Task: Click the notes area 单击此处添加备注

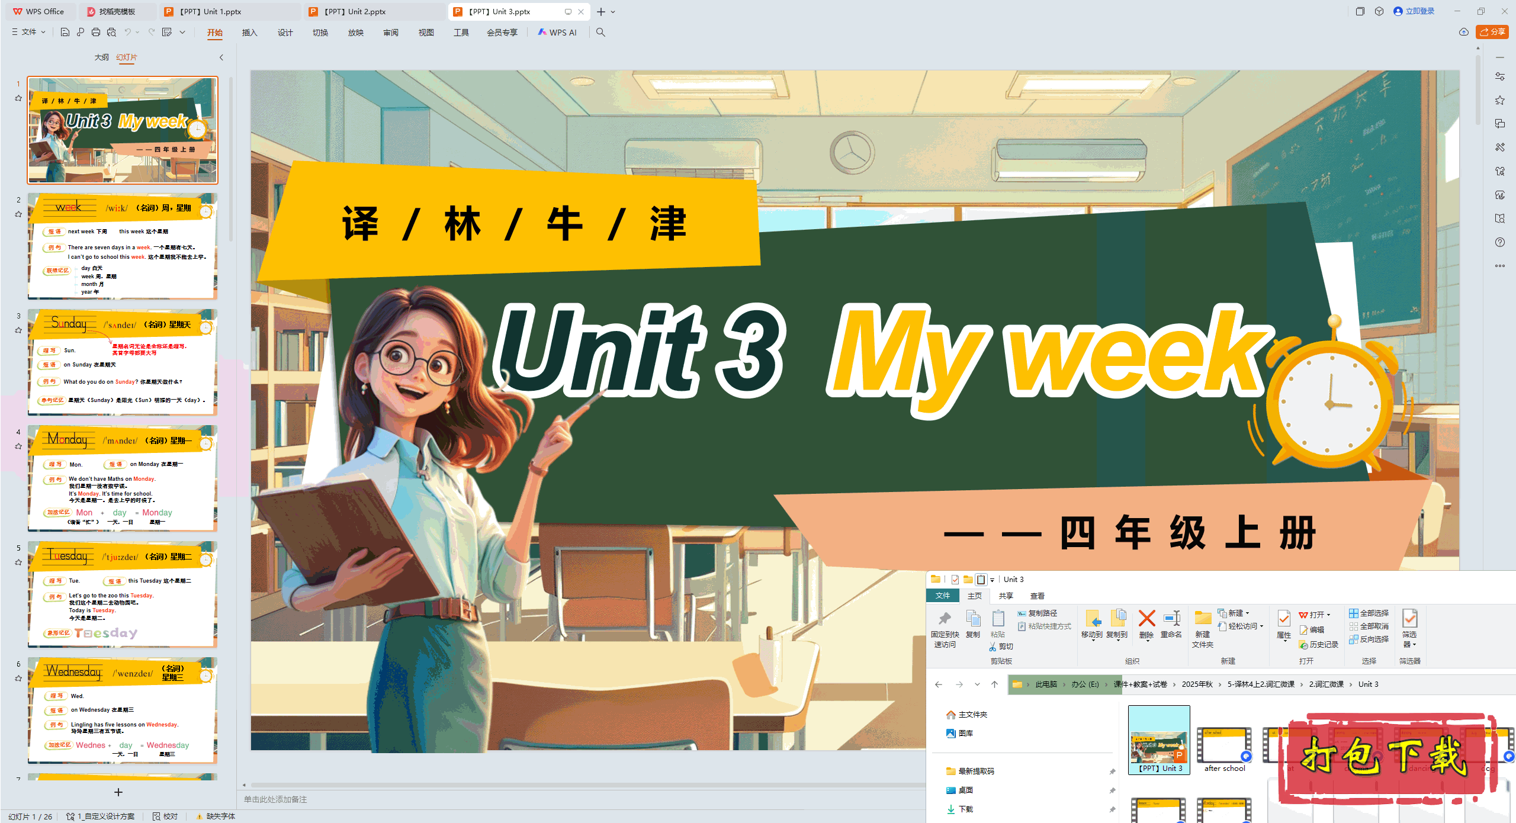Action: [x=275, y=799]
